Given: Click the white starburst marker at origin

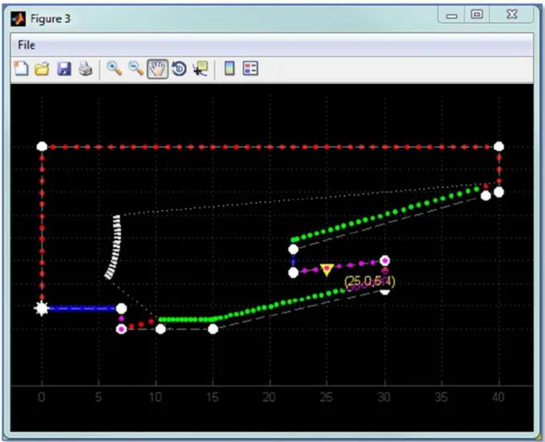Looking at the screenshot, I should point(42,308).
